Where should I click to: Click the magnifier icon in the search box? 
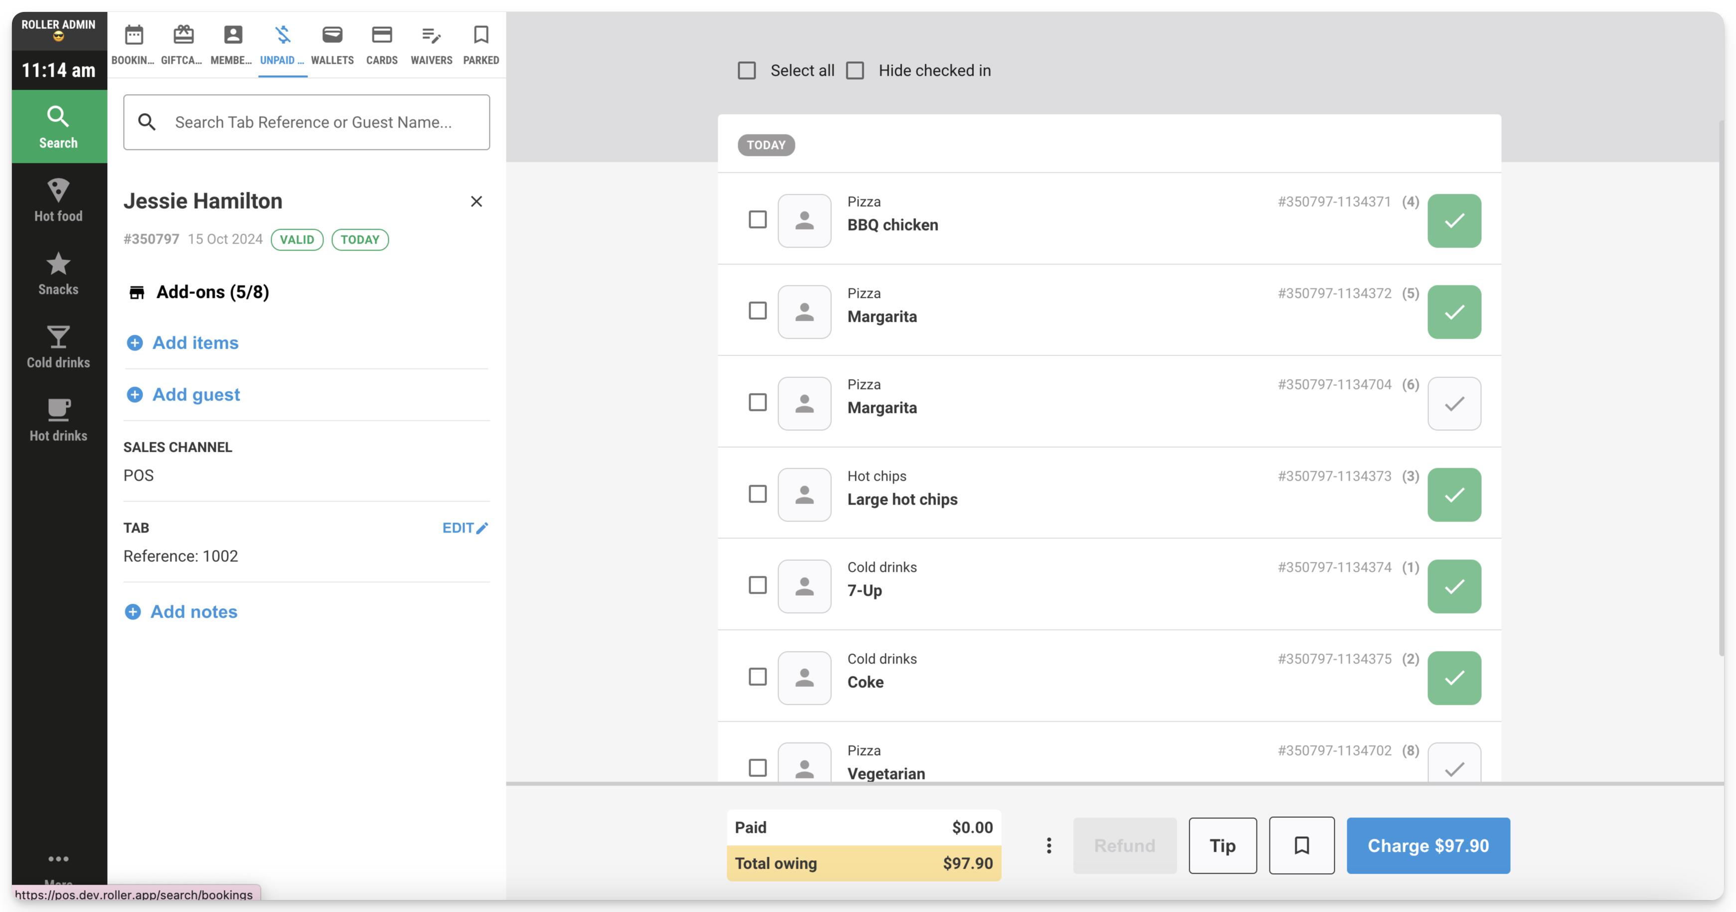click(147, 122)
